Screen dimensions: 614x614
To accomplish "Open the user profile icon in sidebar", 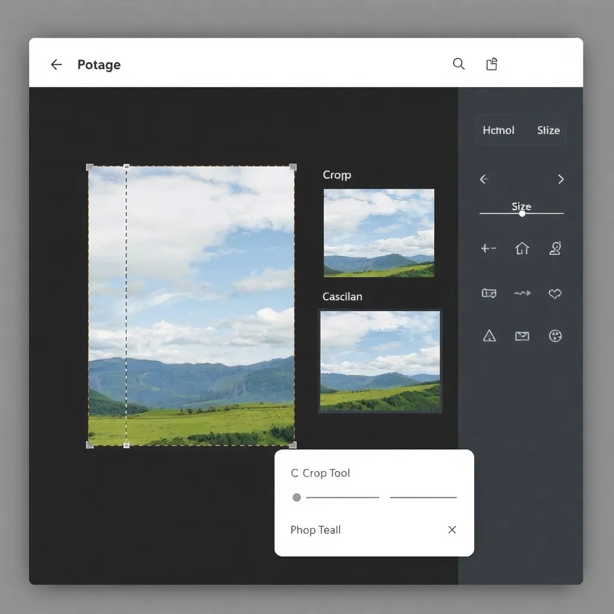I will click(x=555, y=248).
